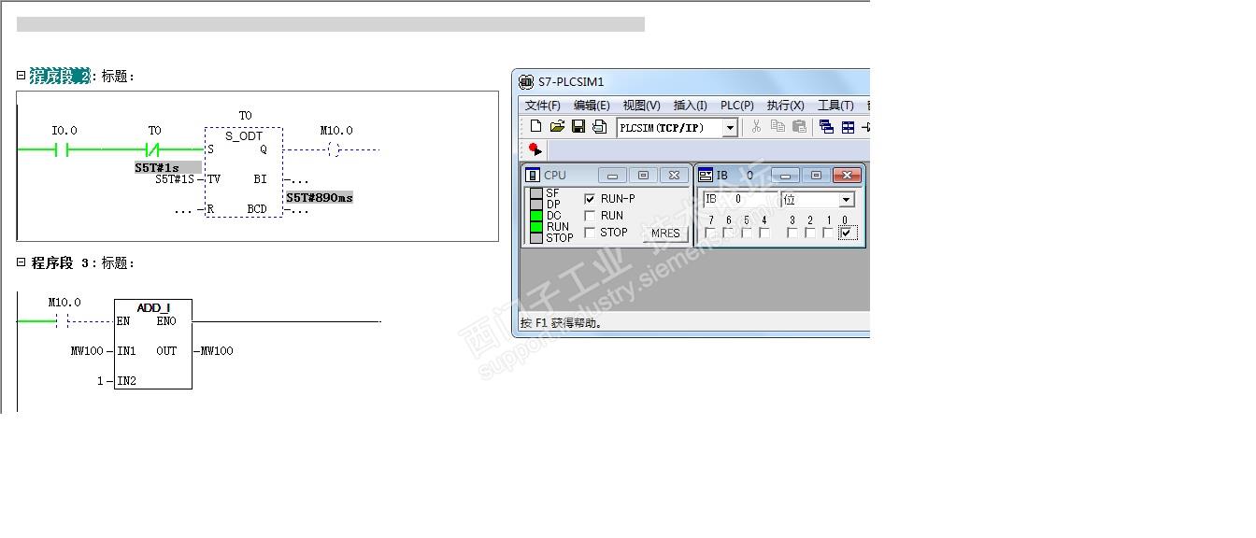Click the Save floppy disk icon
Image resolution: width=1256 pixels, height=538 pixels.
pos(578,126)
